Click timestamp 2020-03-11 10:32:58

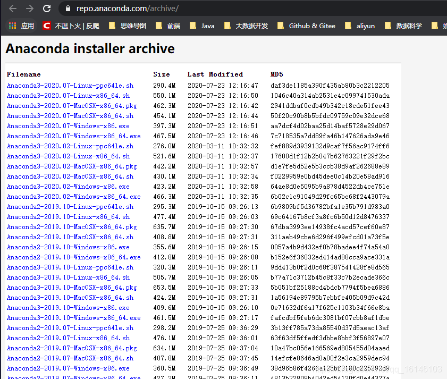point(223,187)
